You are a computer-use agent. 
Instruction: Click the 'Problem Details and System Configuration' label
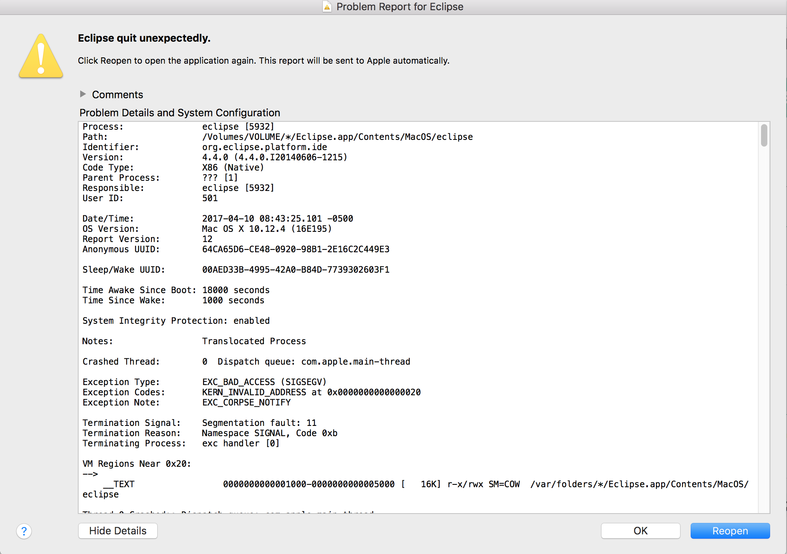click(180, 113)
